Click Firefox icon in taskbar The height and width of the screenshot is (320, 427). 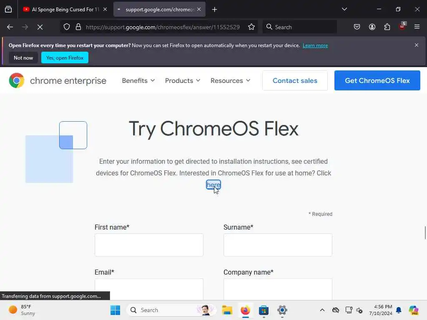point(245,310)
